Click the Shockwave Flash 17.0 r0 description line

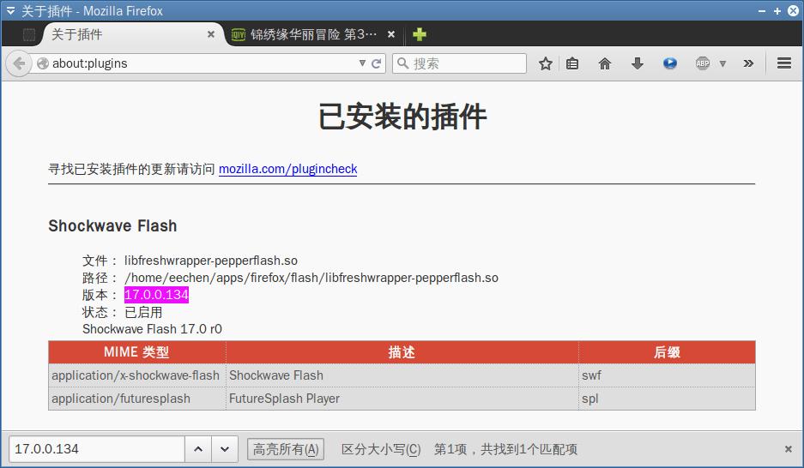(x=152, y=329)
